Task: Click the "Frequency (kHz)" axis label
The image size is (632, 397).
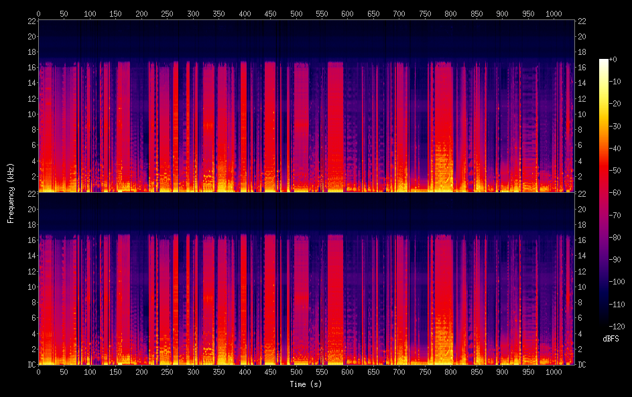Action: [x=11, y=192]
